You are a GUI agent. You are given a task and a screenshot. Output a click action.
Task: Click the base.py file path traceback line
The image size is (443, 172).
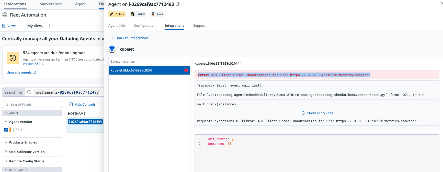[317, 95]
